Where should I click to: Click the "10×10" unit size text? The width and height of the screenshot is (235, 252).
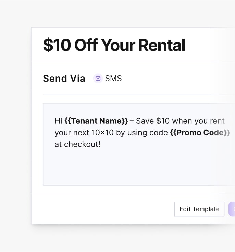pyautogui.click(x=102, y=133)
